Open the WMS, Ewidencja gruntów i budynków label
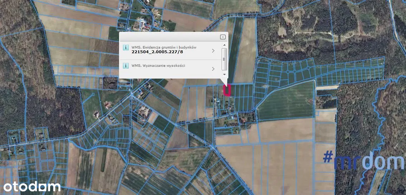The image size is (406, 195). pyautogui.click(x=164, y=47)
